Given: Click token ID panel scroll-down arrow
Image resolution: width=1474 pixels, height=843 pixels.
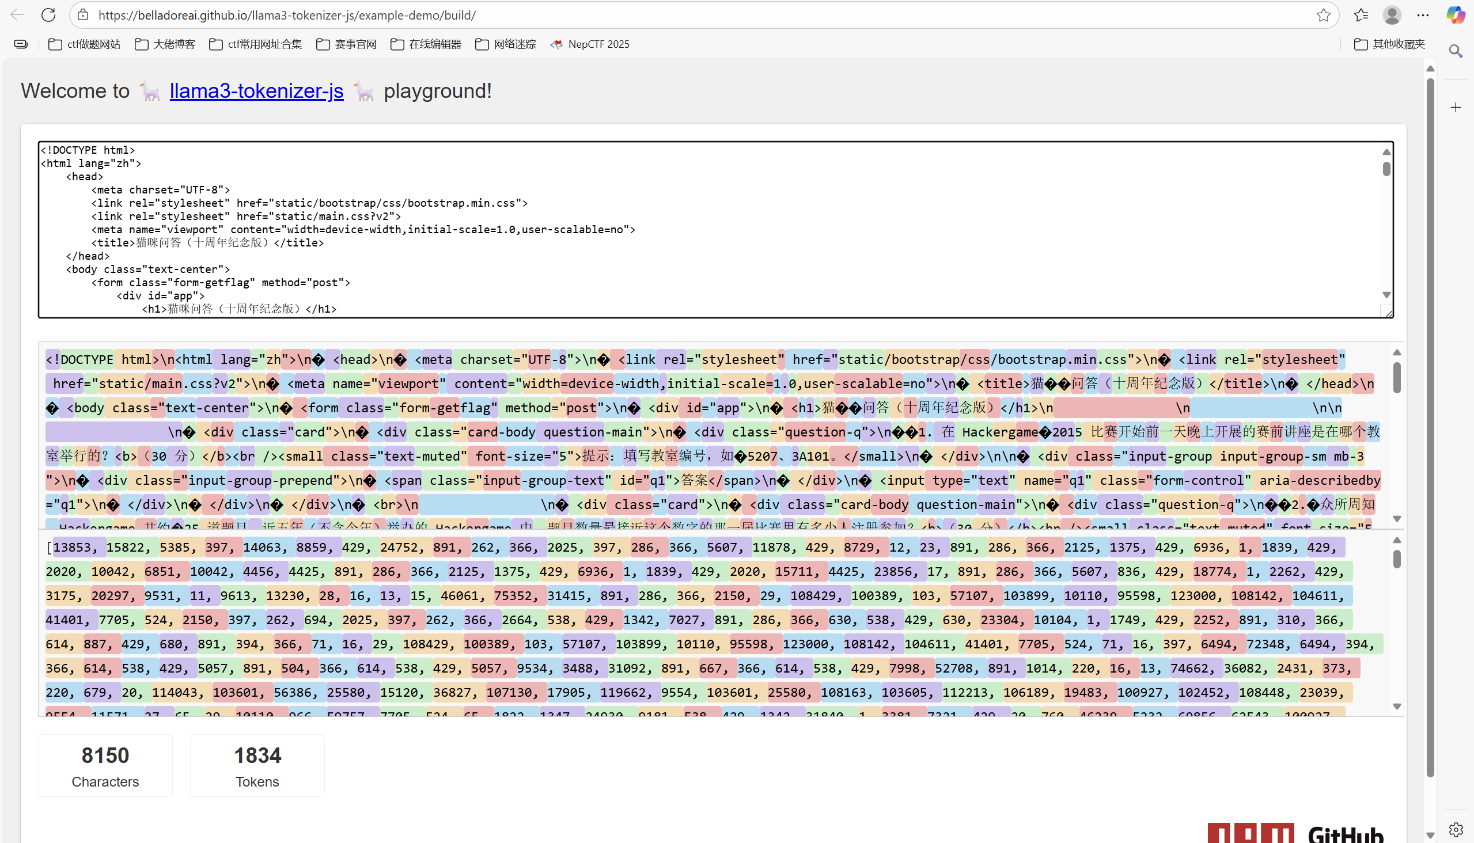Looking at the screenshot, I should [x=1397, y=707].
